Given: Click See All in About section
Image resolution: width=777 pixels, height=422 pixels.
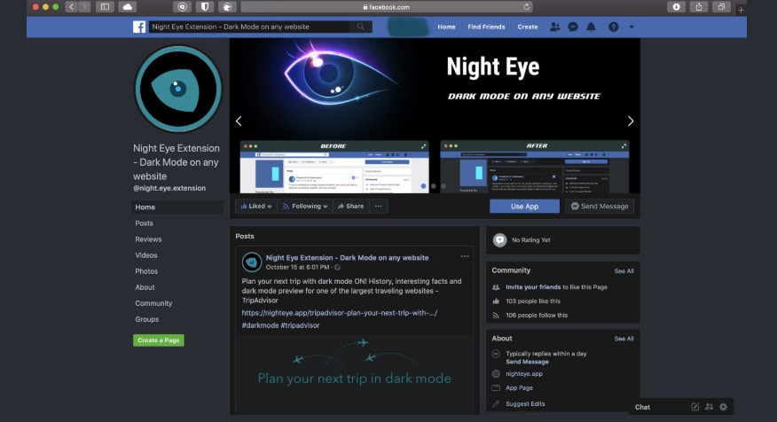Looking at the screenshot, I should [624, 339].
